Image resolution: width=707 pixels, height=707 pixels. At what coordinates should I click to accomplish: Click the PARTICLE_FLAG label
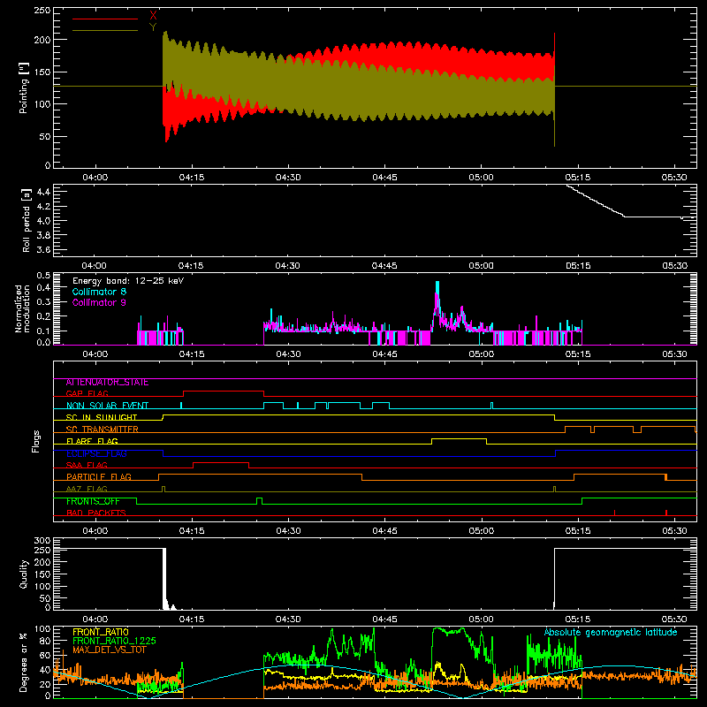tap(99, 477)
